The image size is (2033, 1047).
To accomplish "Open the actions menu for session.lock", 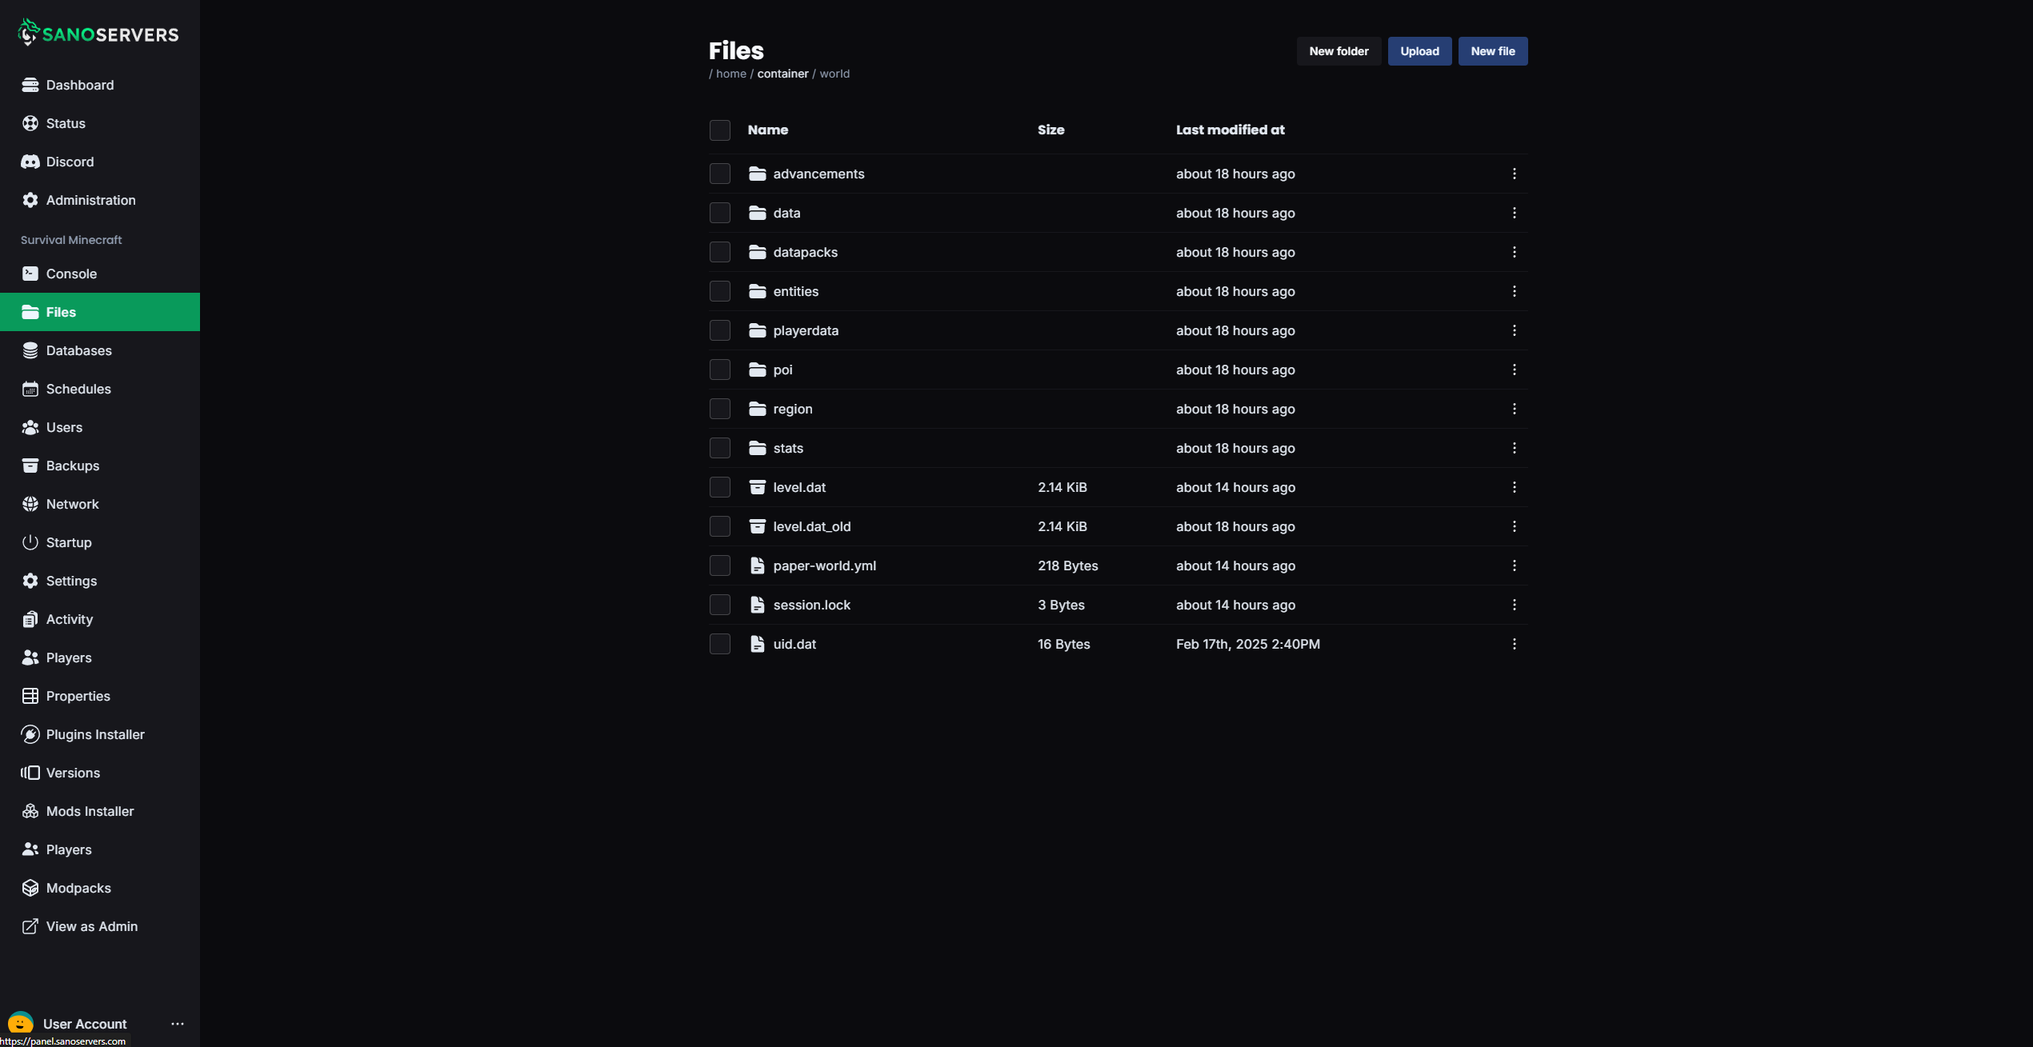I will coord(1515,605).
